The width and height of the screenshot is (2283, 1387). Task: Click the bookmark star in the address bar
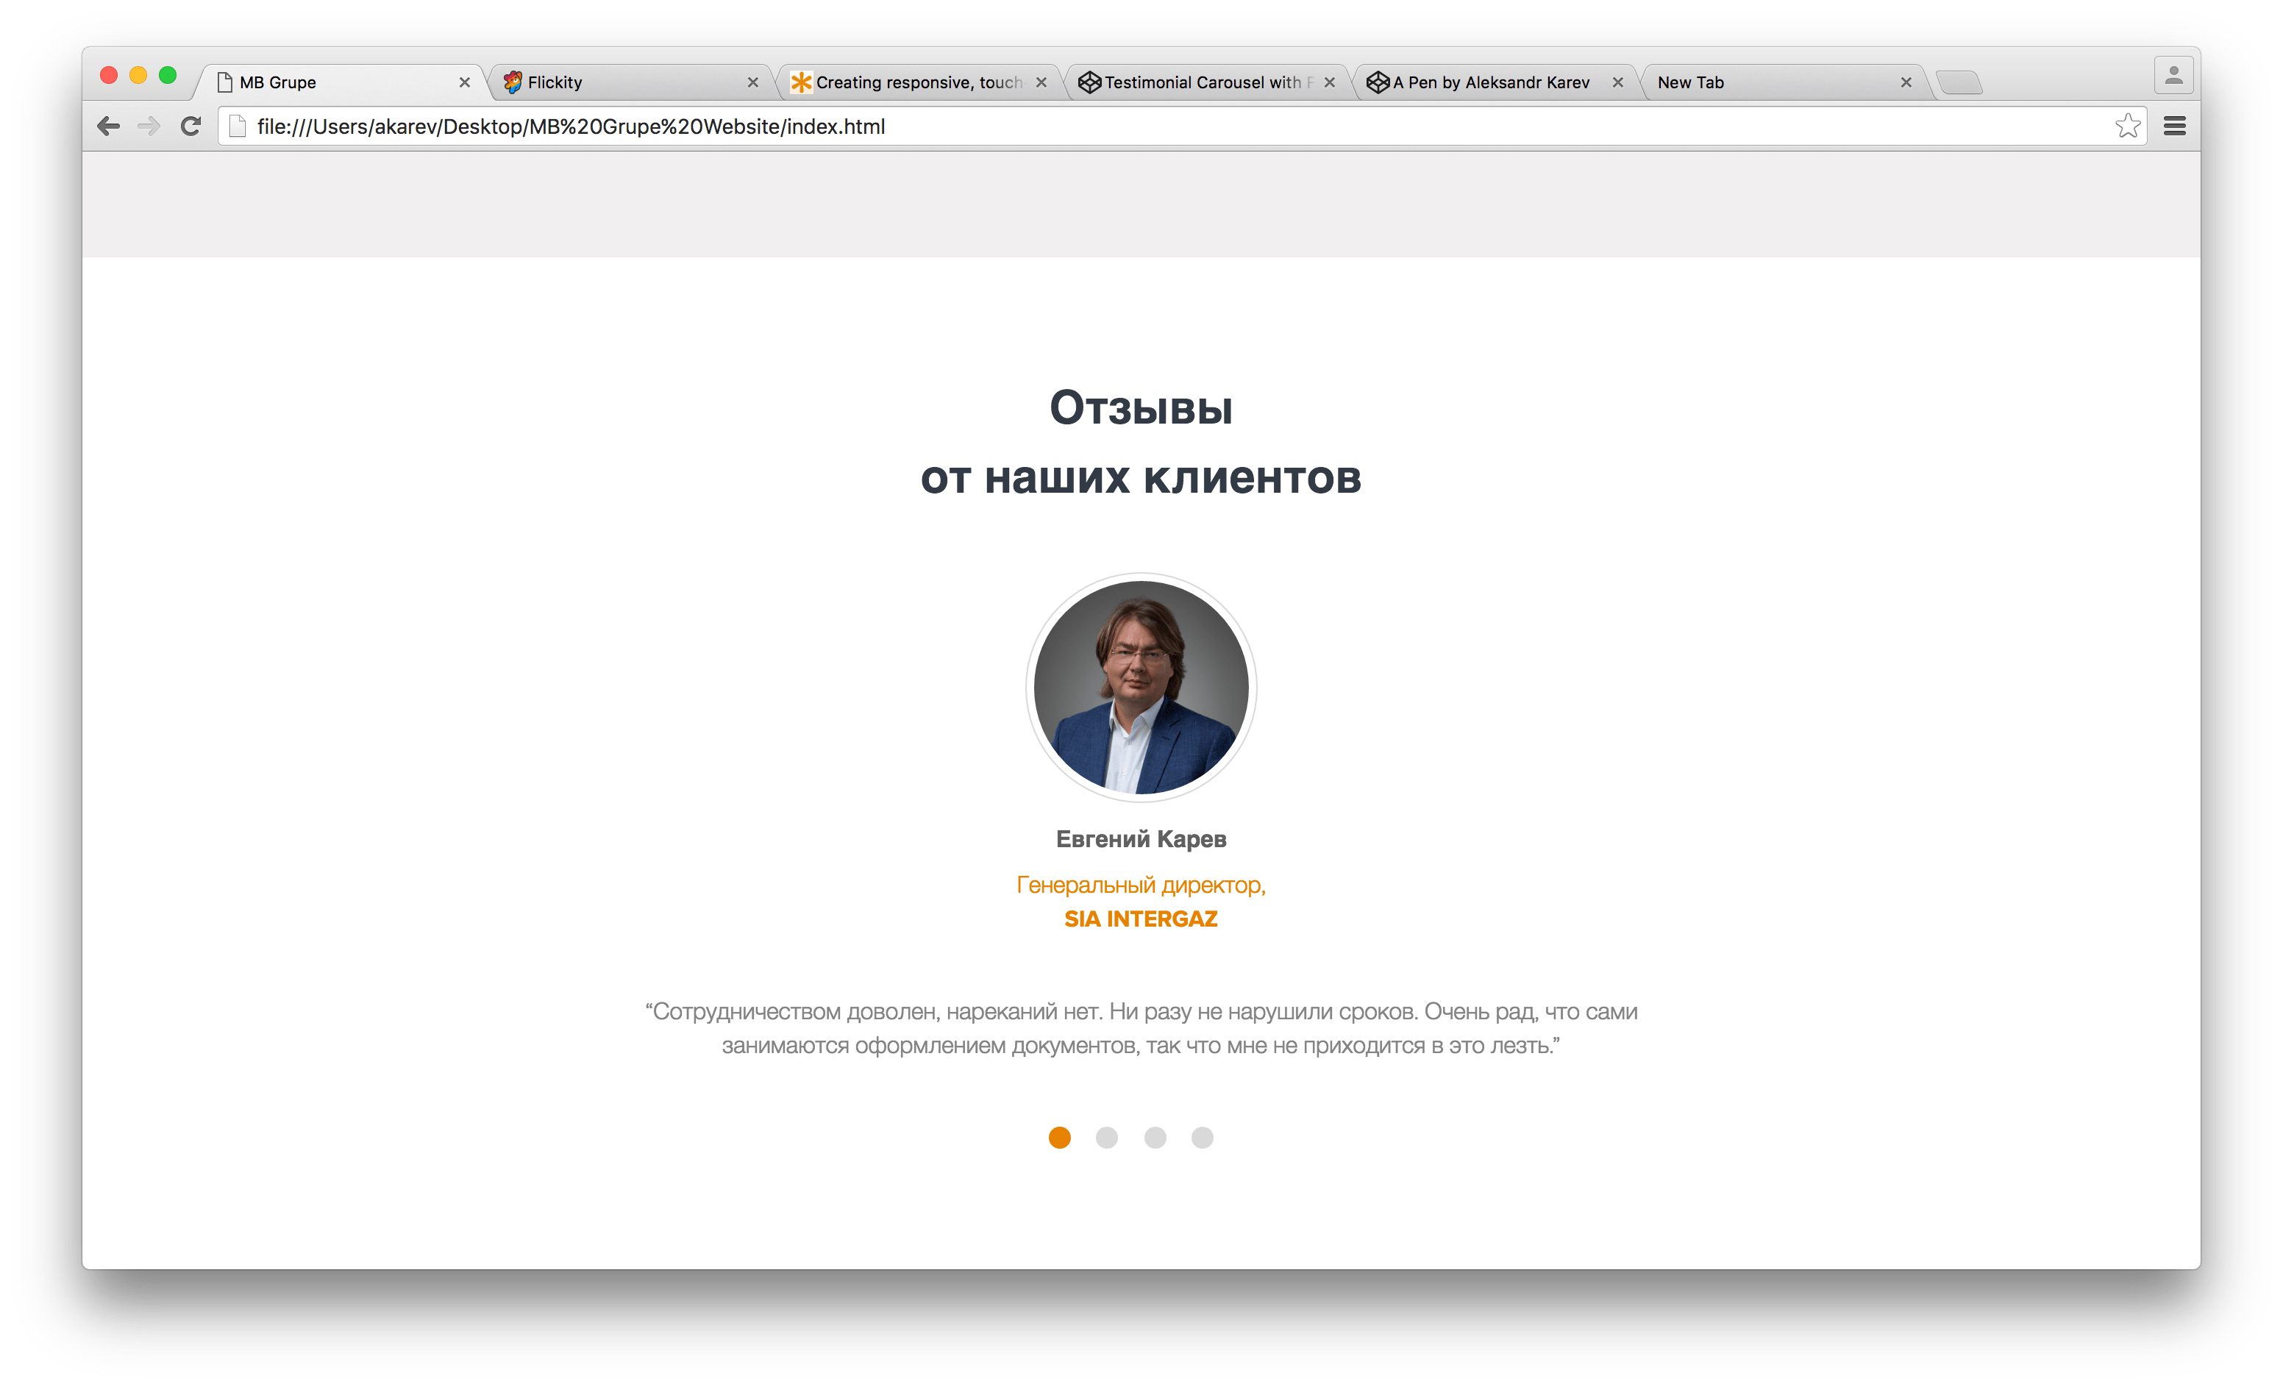(x=2129, y=126)
